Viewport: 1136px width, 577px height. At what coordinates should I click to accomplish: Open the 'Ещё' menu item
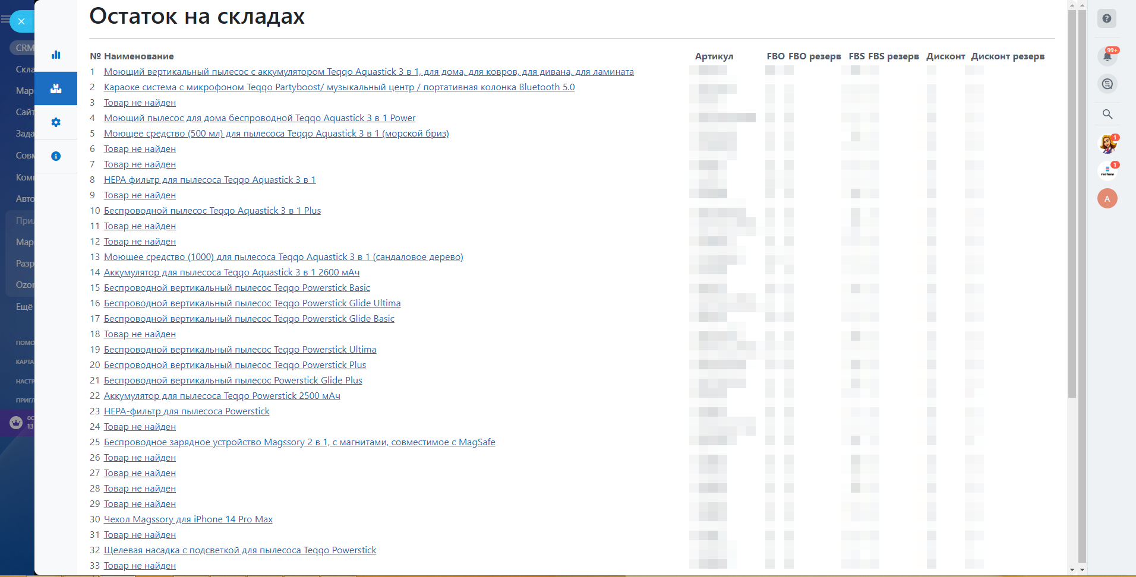[24, 307]
